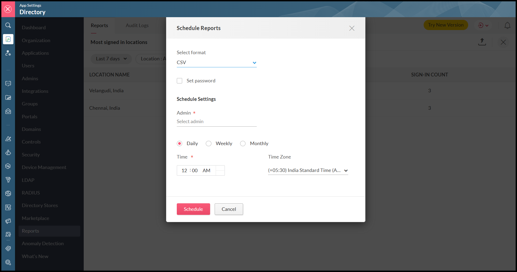The width and height of the screenshot is (517, 272).
Task: Open the notepad pencil icon in the icon rail
Action: [x=8, y=235]
